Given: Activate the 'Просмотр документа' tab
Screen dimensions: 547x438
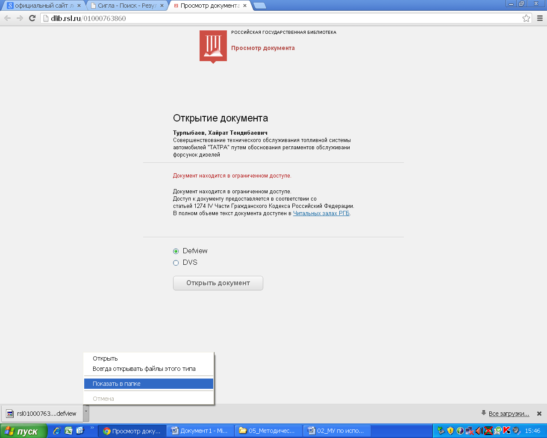Looking at the screenshot, I should tap(210, 6).
